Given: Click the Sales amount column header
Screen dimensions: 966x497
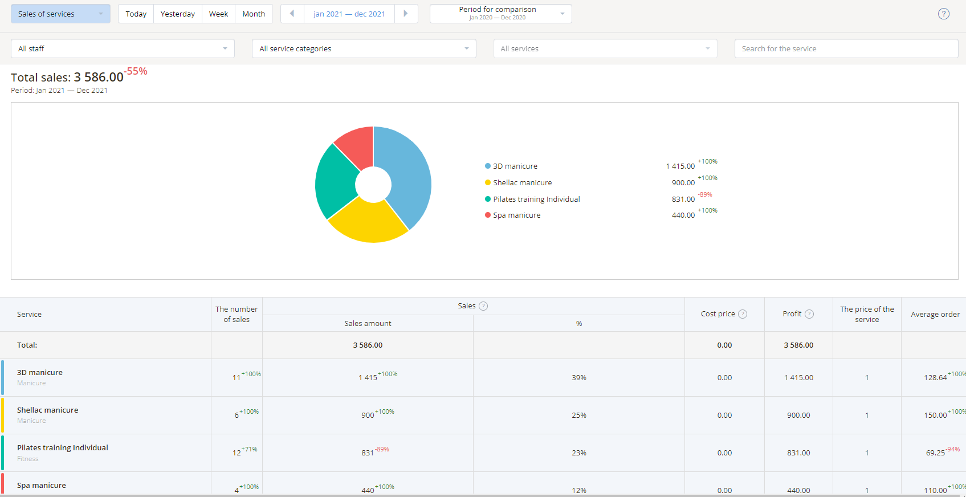Looking at the screenshot, I should coord(368,323).
